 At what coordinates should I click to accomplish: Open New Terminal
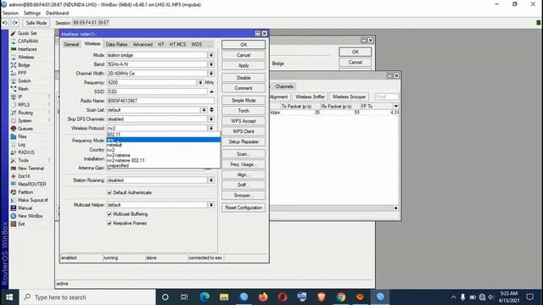click(x=31, y=169)
